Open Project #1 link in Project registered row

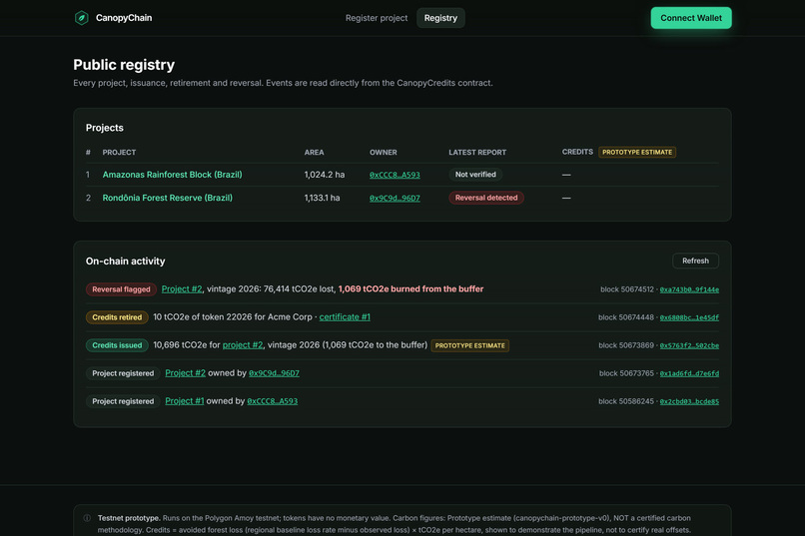(x=185, y=401)
